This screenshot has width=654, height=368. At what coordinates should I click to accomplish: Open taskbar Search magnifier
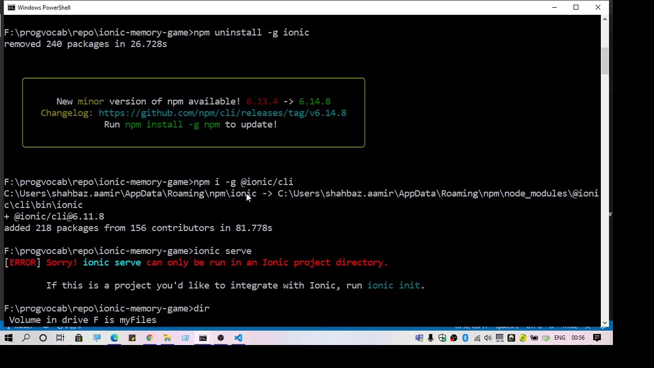pos(26,338)
